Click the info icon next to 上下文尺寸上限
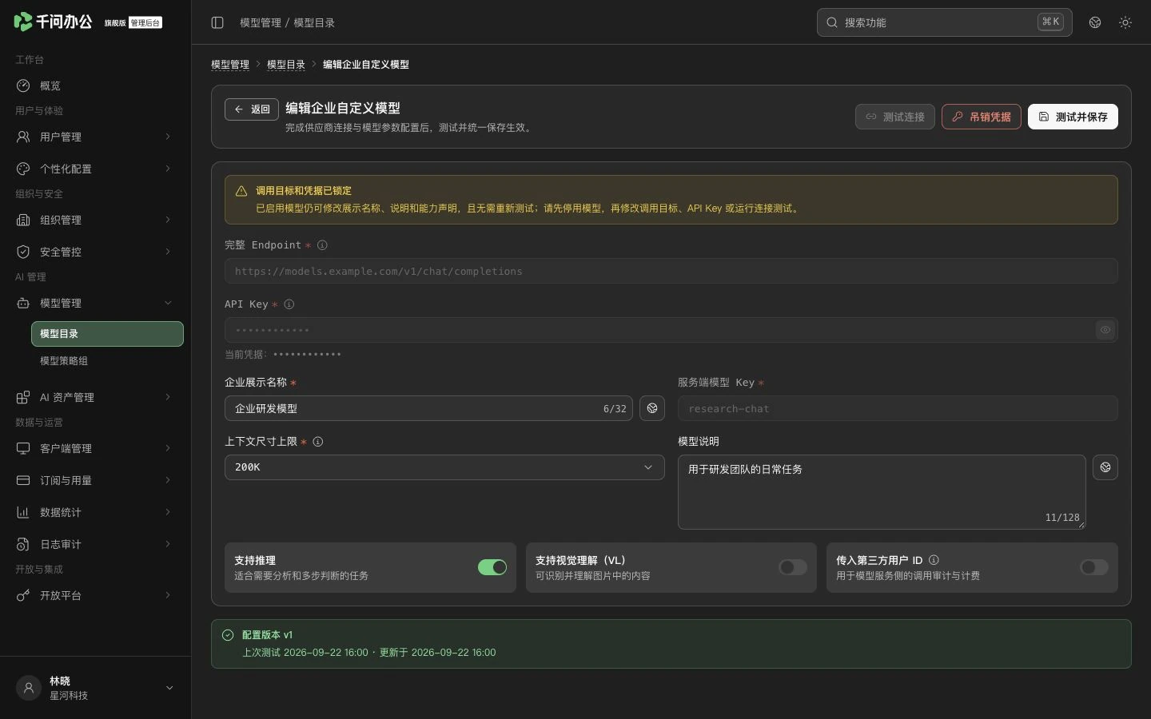This screenshot has width=1151, height=719. click(x=318, y=442)
